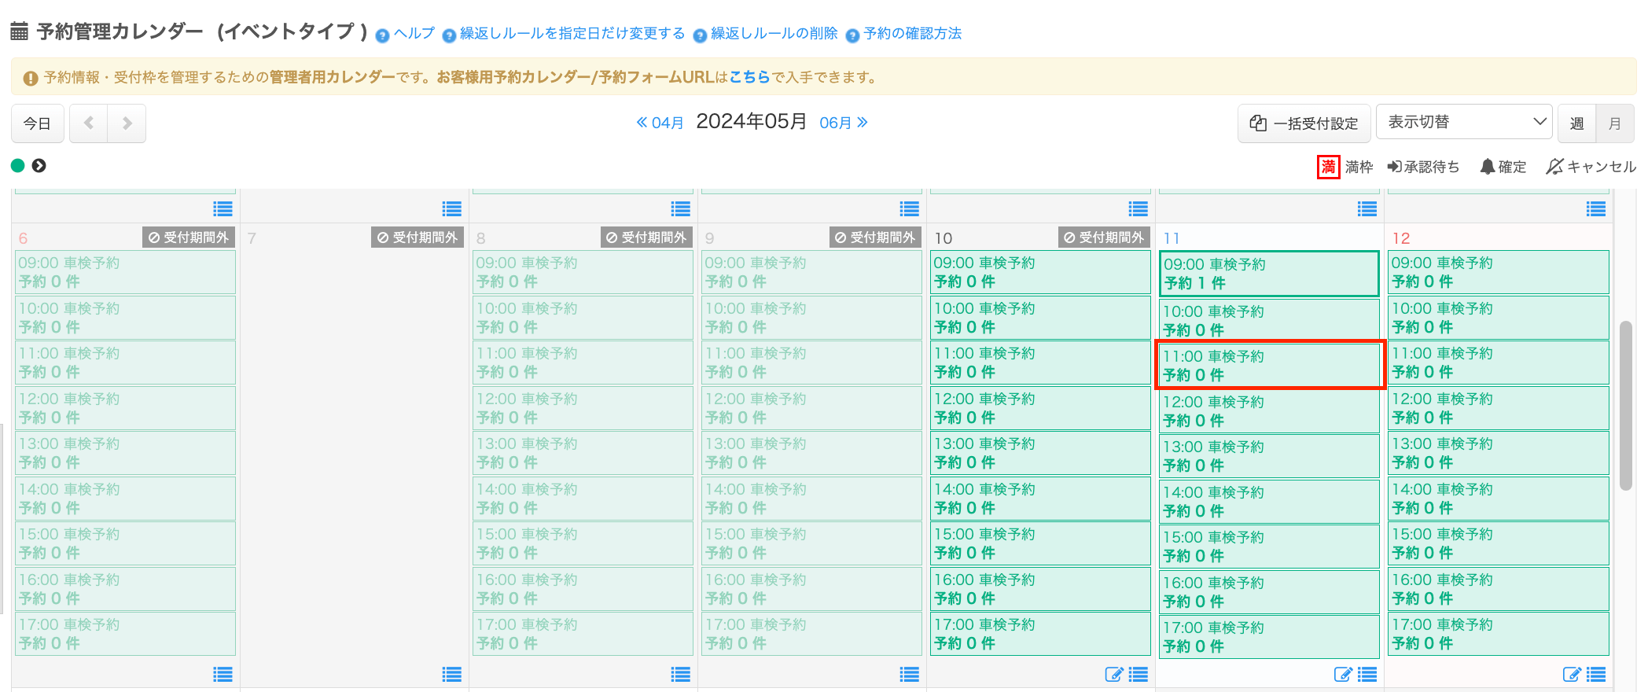Open the list icon under day 6
Image resolution: width=1648 pixels, height=692 pixels.
coord(223,674)
